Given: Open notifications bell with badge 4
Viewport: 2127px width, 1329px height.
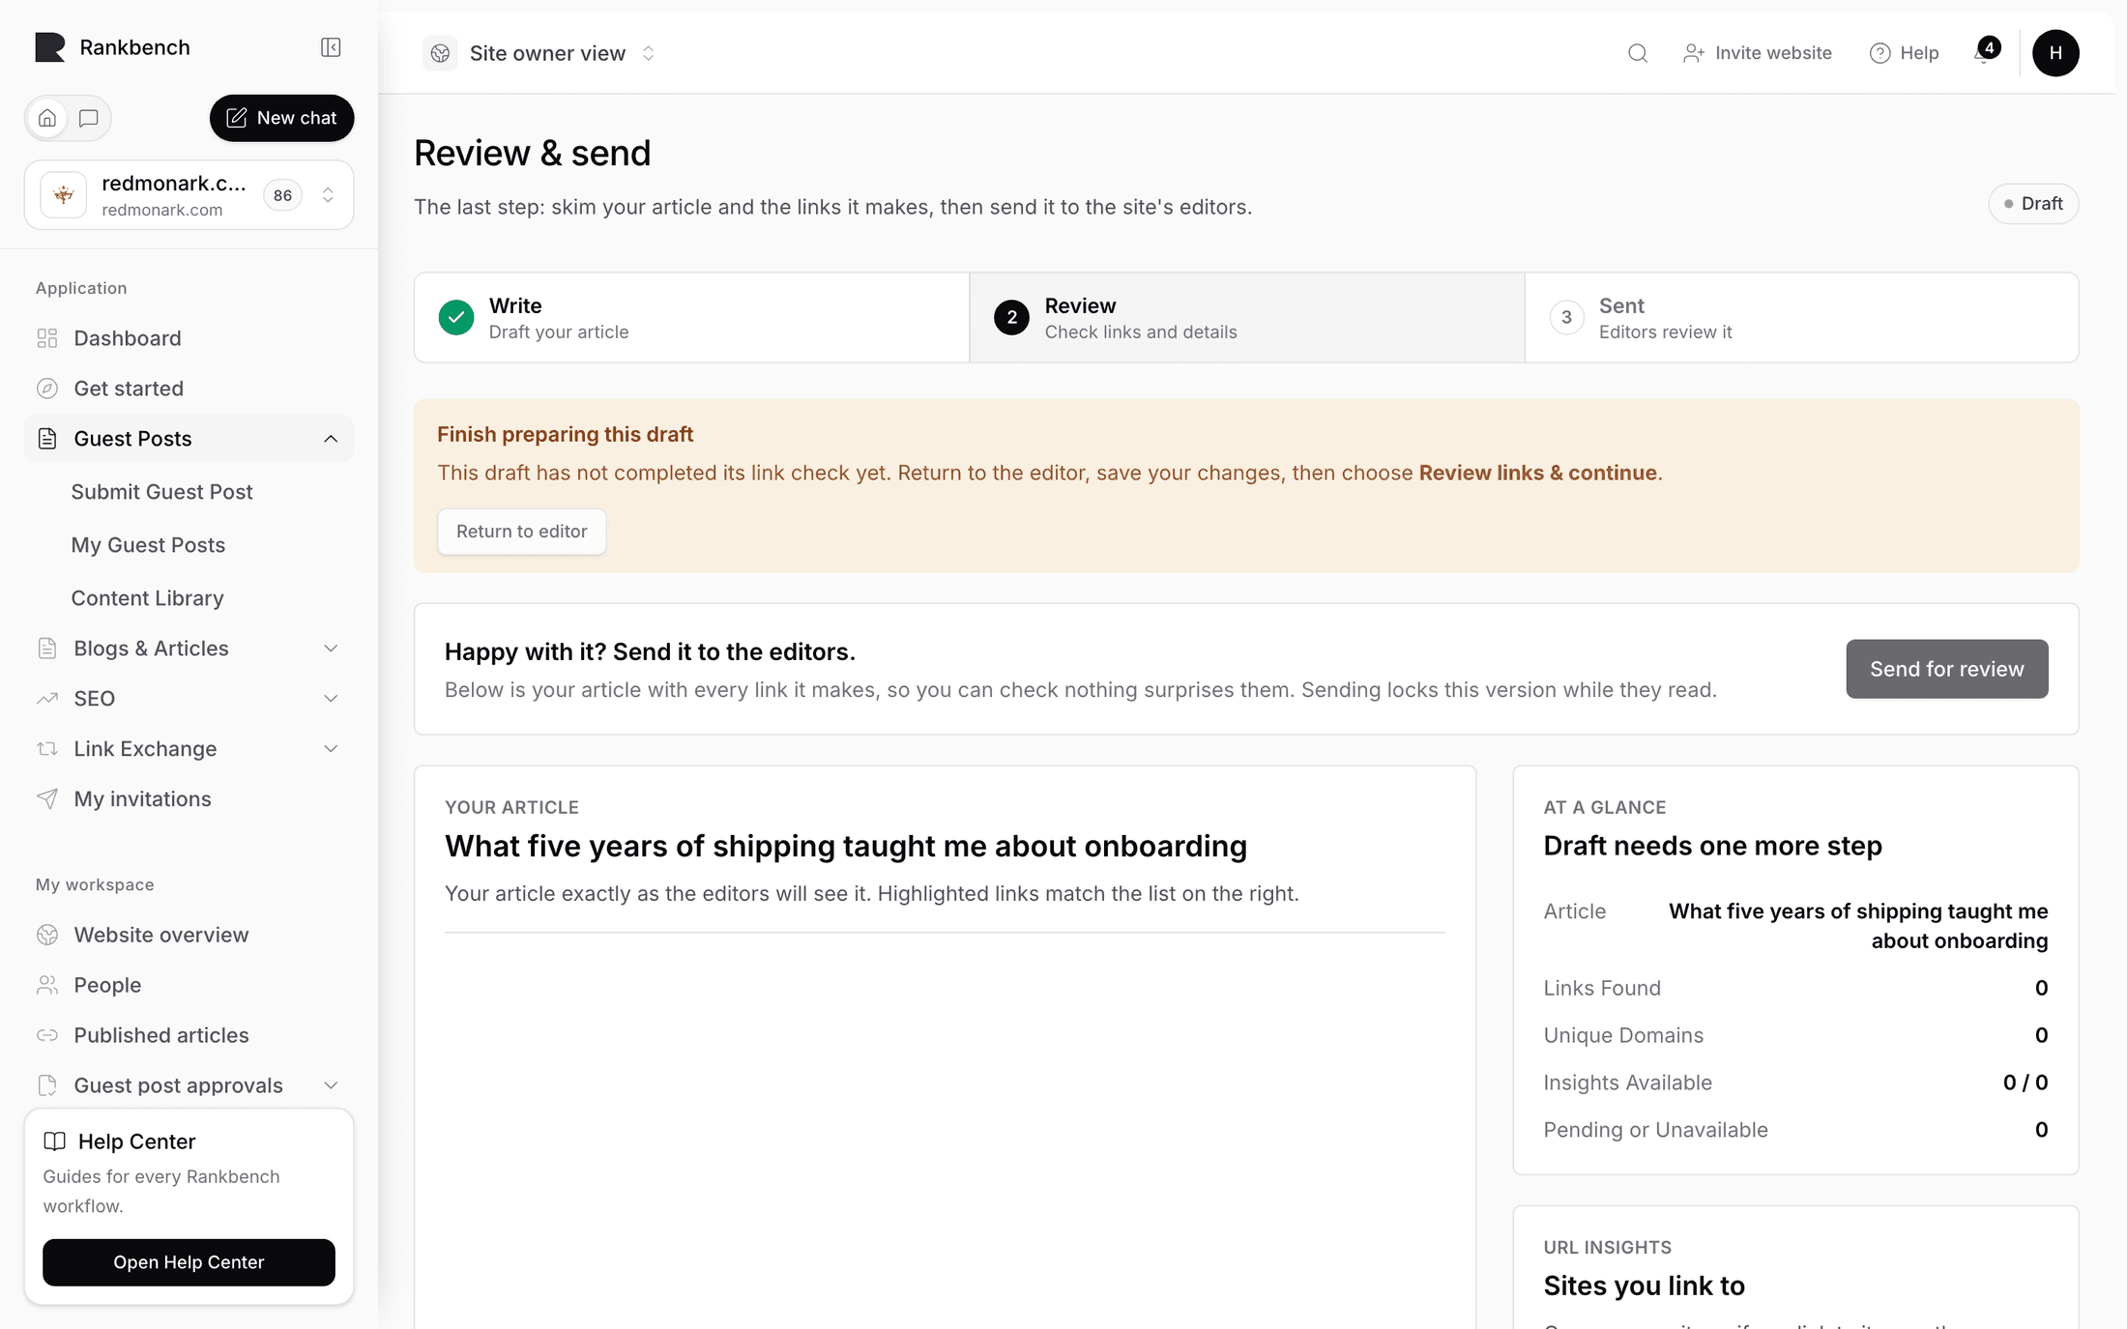Looking at the screenshot, I should tap(1985, 51).
